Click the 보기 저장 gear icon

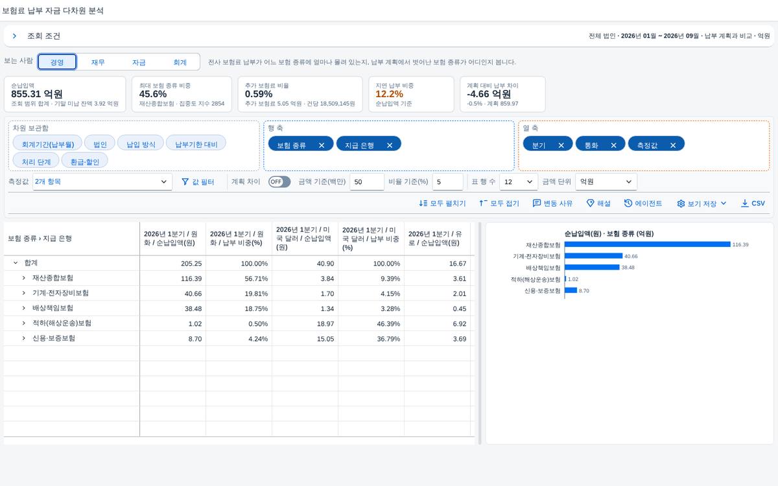[681, 203]
